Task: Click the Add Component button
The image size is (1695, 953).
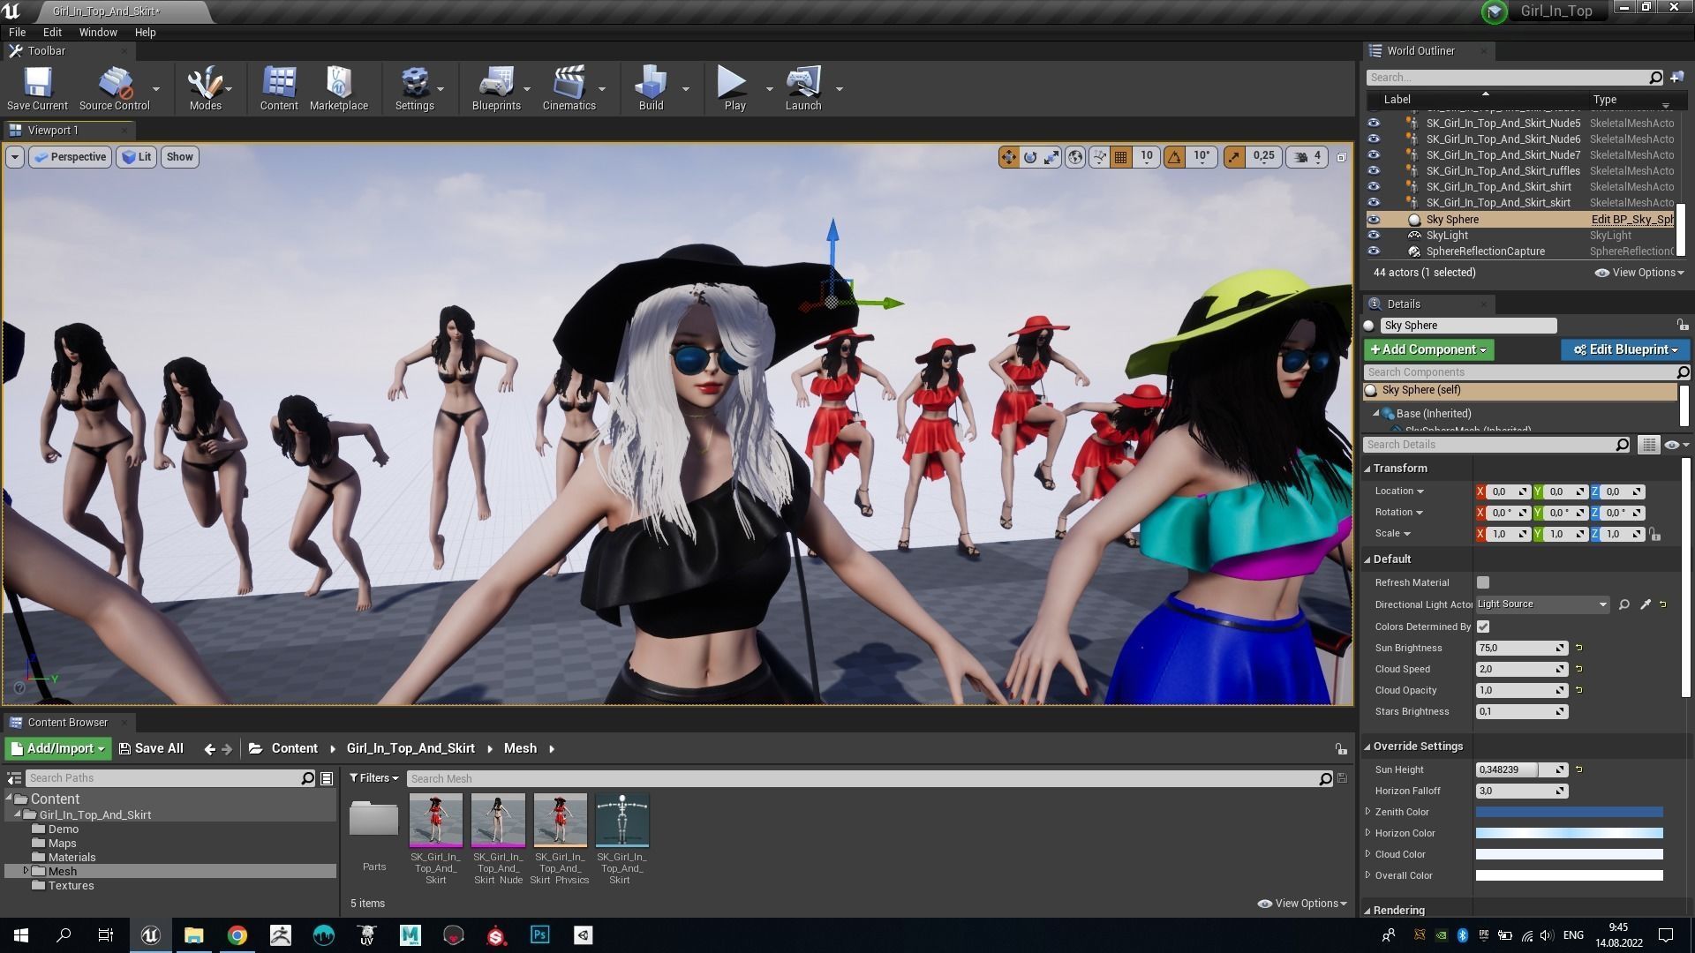Action: click(1428, 349)
